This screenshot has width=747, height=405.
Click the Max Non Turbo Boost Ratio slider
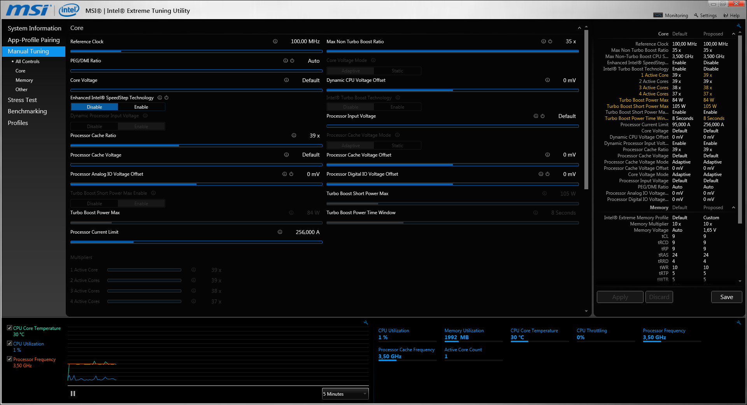[x=452, y=51]
